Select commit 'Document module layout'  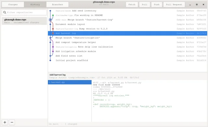pos(127,24)
